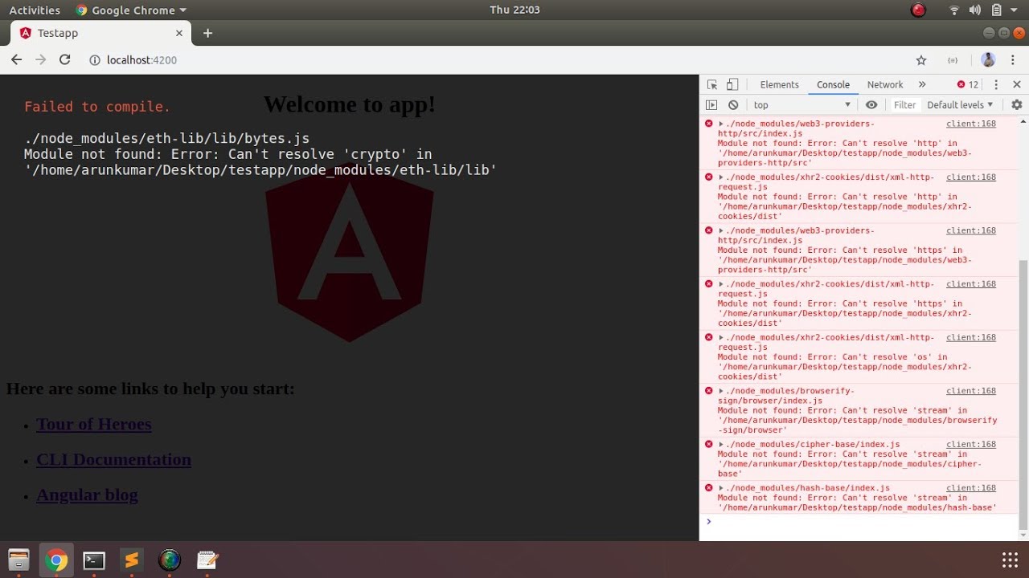
Task: Open console settings gear
Action: pyautogui.click(x=1016, y=104)
